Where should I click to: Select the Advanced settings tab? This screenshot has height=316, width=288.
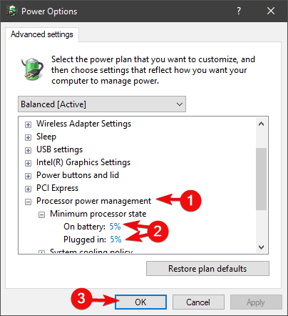click(x=42, y=34)
